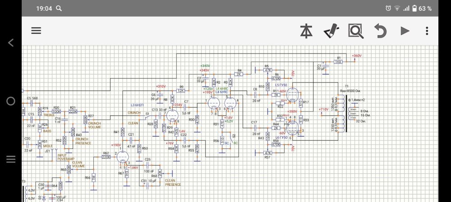
Task: Open the hamburger navigation menu
Action: [36, 31]
